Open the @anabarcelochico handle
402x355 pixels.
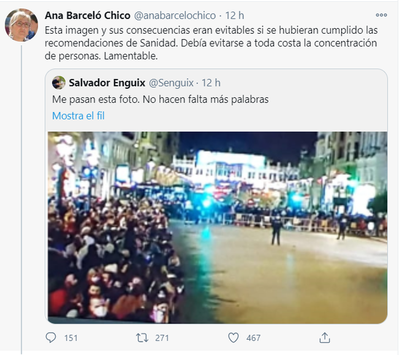(175, 15)
